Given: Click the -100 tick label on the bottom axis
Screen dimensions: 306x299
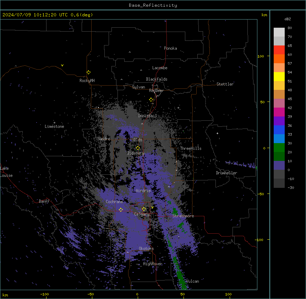Looking at the screenshot, I should [x=44, y=294].
